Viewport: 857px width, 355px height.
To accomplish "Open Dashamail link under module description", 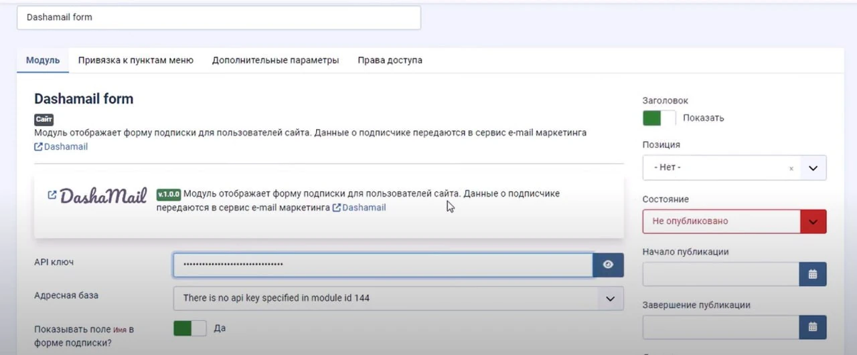I will pyautogui.click(x=61, y=146).
